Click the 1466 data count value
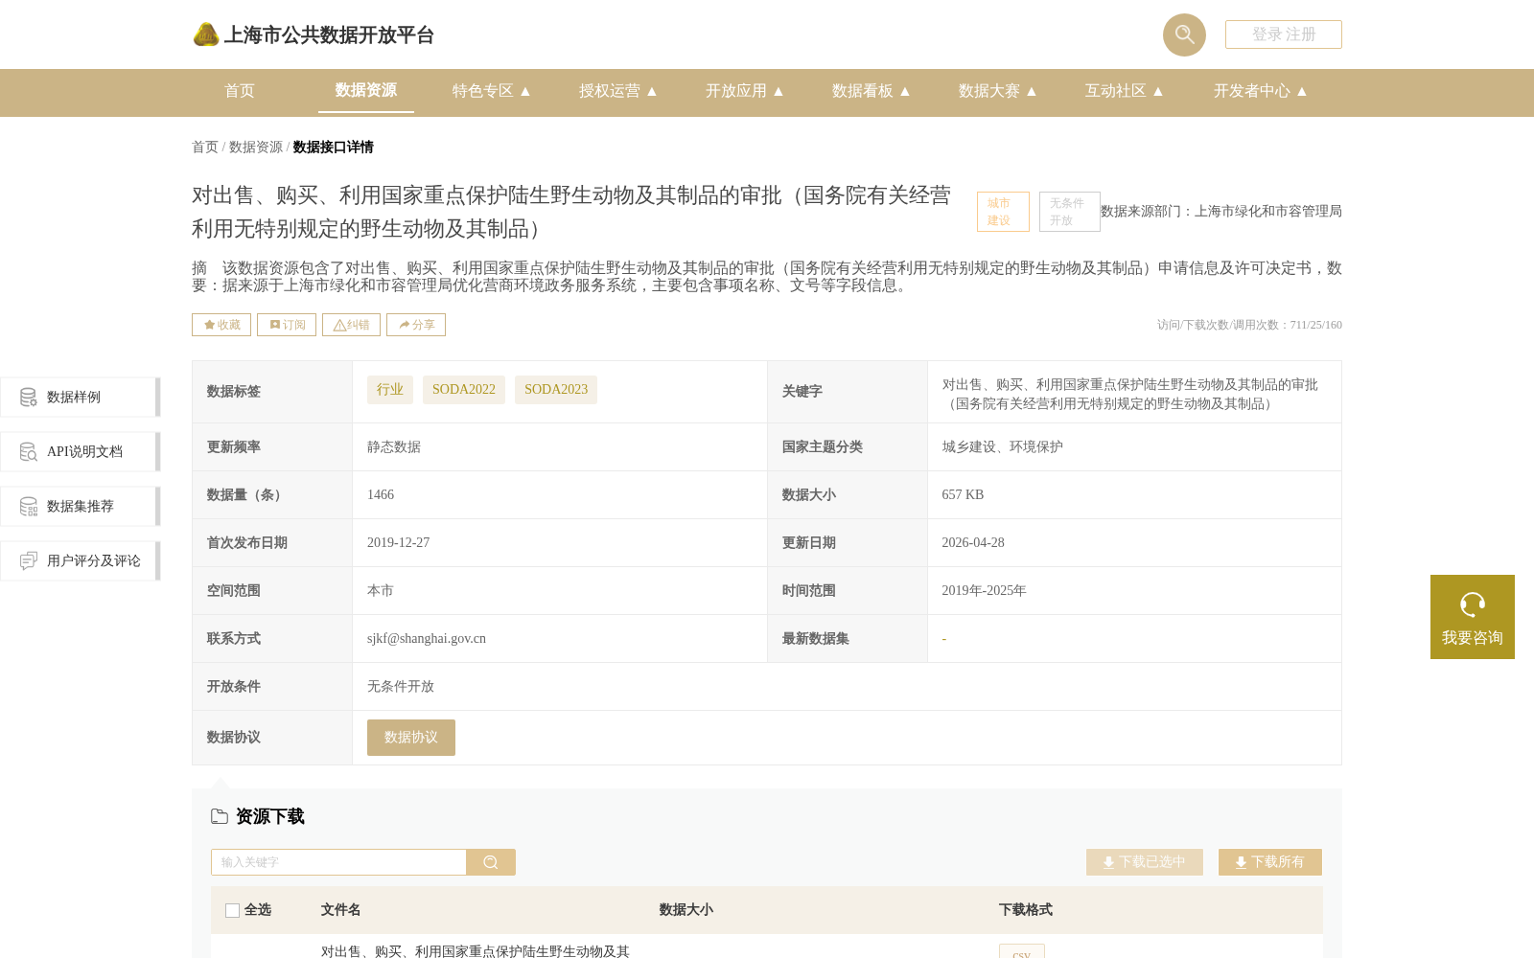 coord(381,495)
